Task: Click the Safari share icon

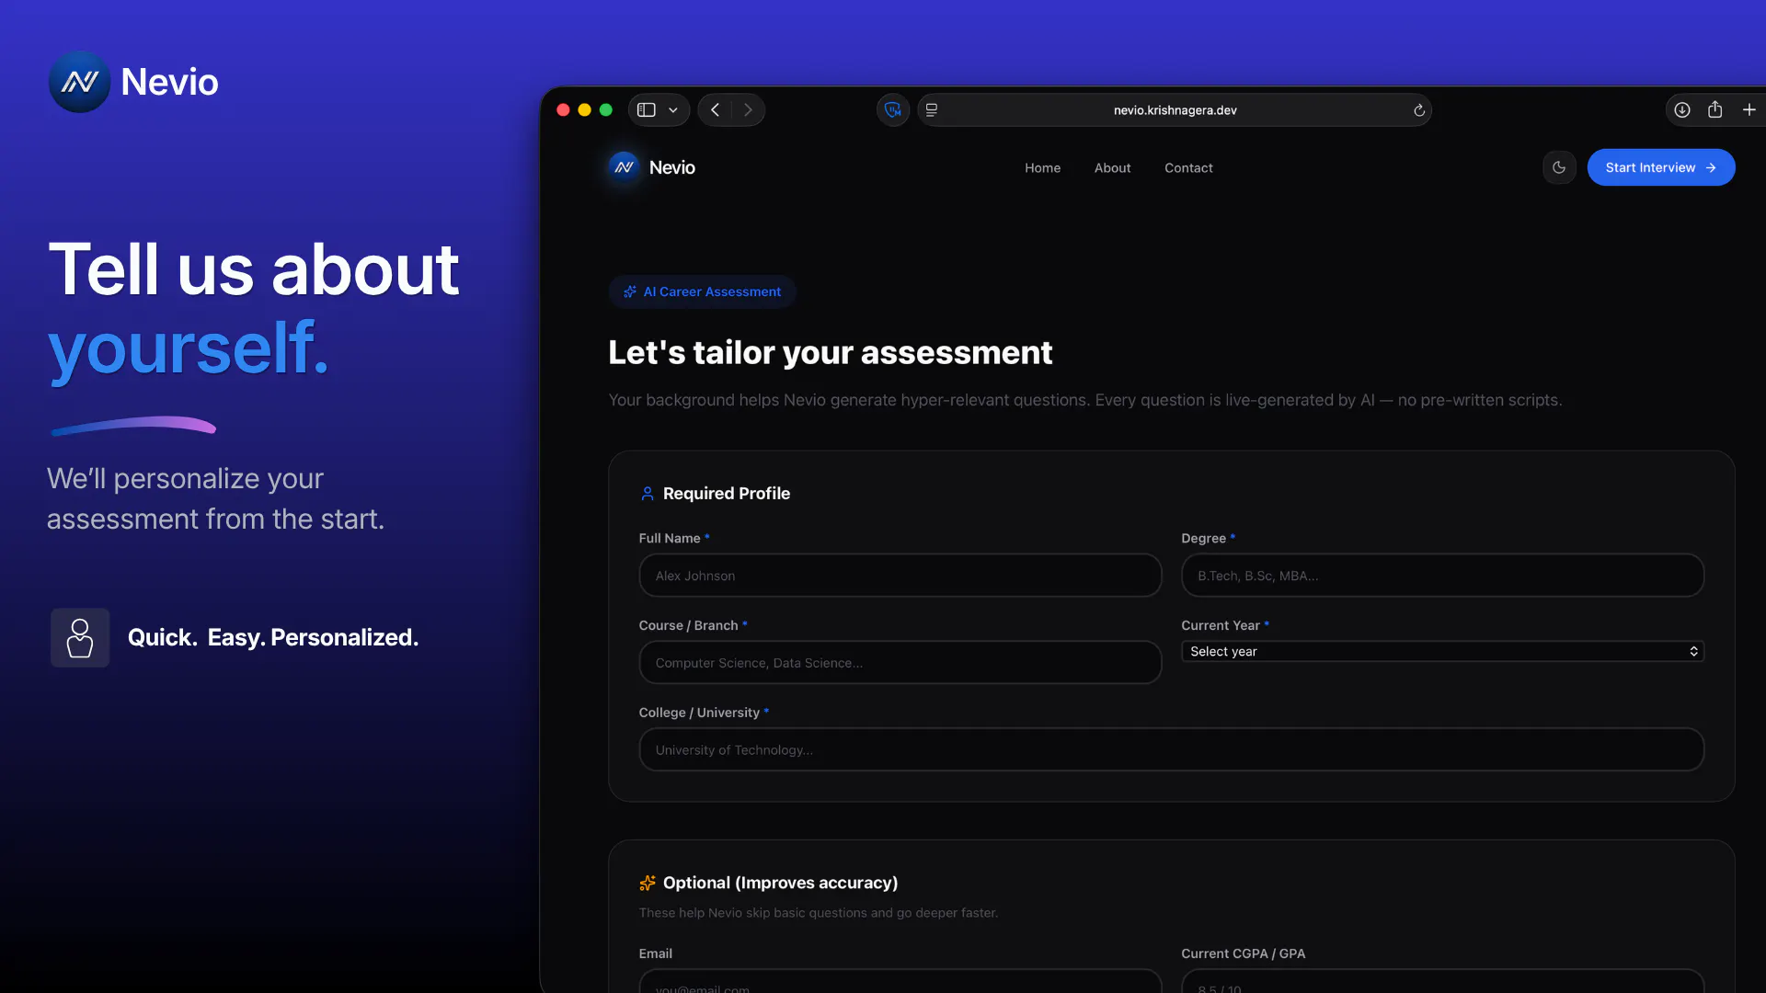Action: coord(1715,110)
